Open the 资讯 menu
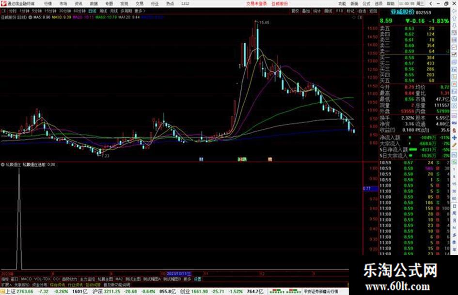Screen dimensions: 458x295 tap(79, 3)
